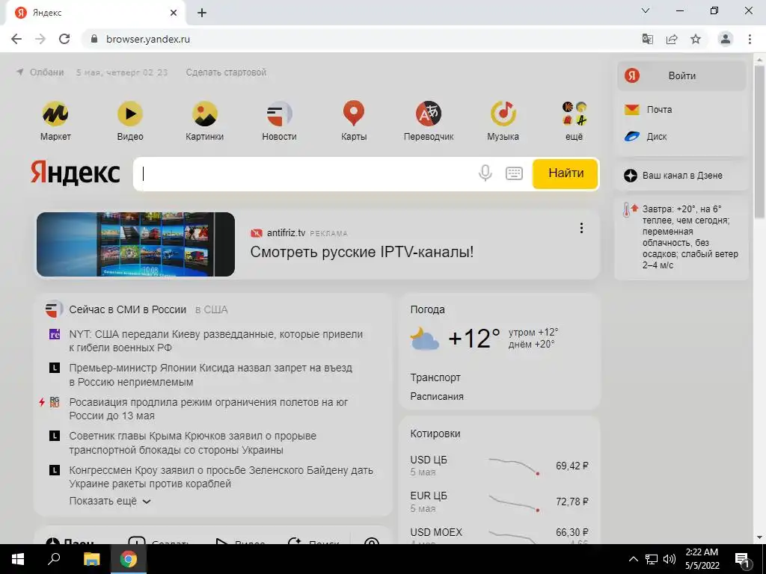Image resolution: width=766 pixels, height=574 pixels.
Task: Open the Chrome profile avatar
Action: point(726,39)
